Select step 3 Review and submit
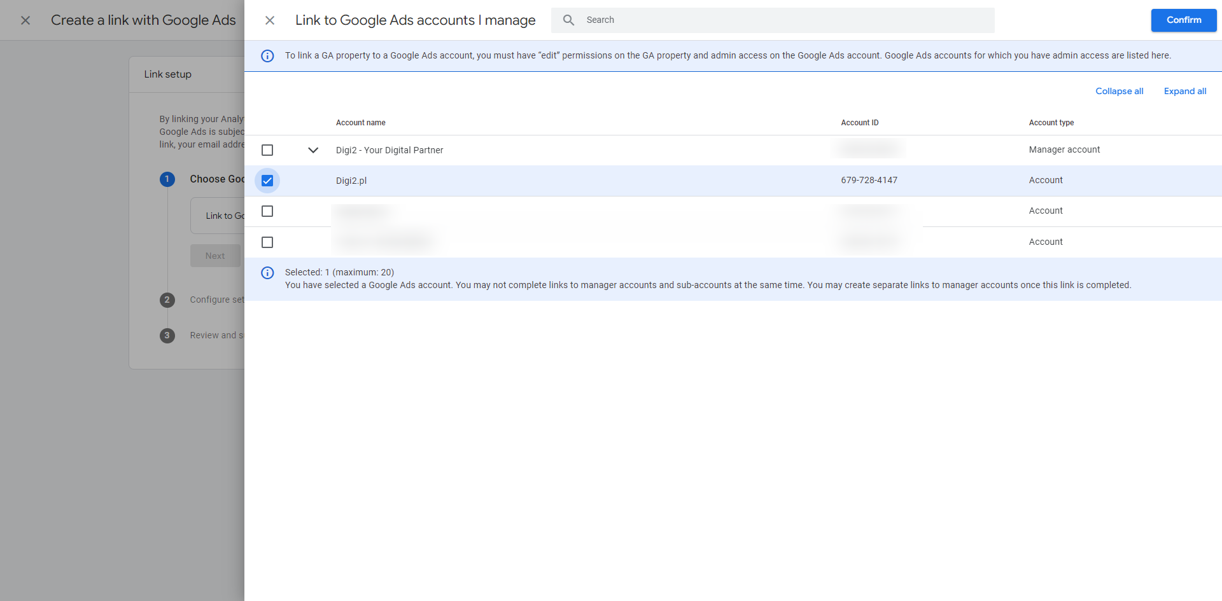 202,335
